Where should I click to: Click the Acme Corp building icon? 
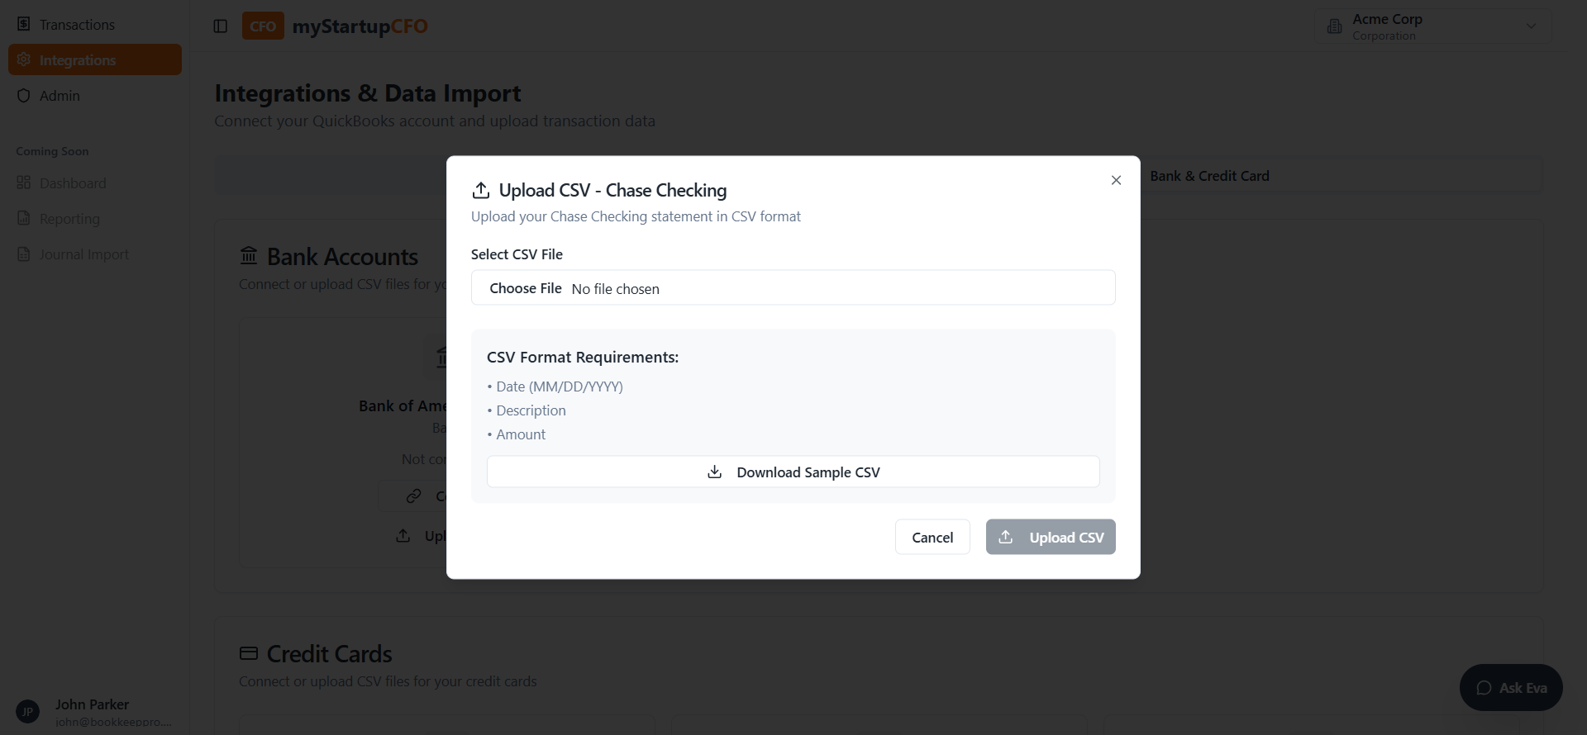[x=1334, y=26]
